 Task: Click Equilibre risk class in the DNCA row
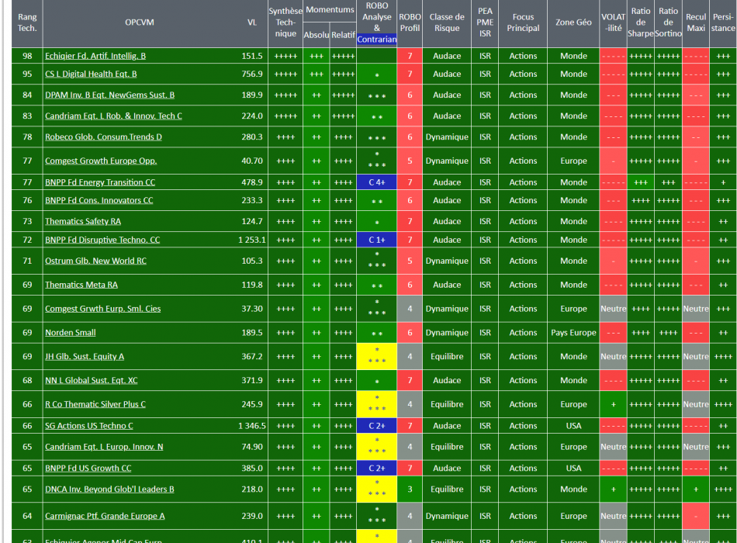tap(447, 489)
